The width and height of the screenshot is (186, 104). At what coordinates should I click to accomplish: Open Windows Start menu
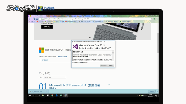[30, 95]
